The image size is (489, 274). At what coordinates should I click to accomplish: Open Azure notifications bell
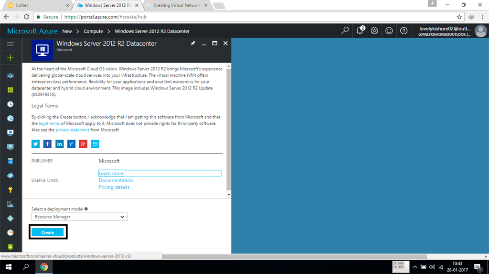tap(360, 30)
